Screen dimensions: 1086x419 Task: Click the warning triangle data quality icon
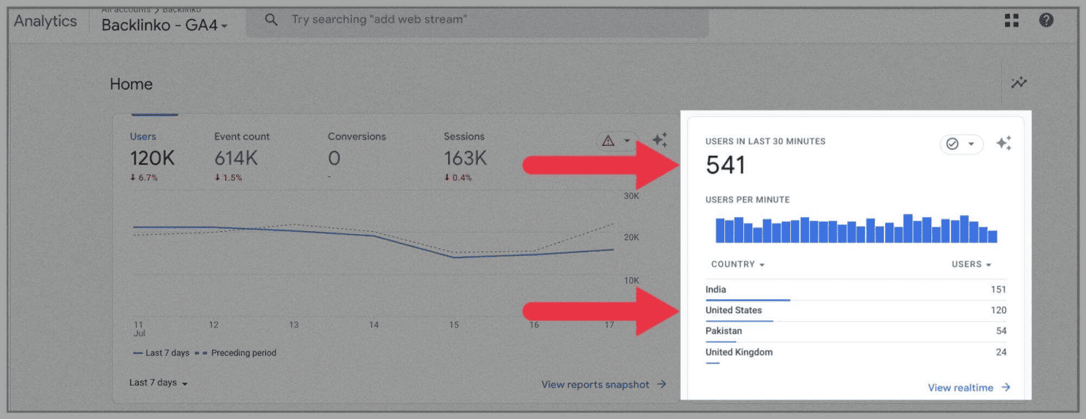pyautogui.click(x=608, y=141)
